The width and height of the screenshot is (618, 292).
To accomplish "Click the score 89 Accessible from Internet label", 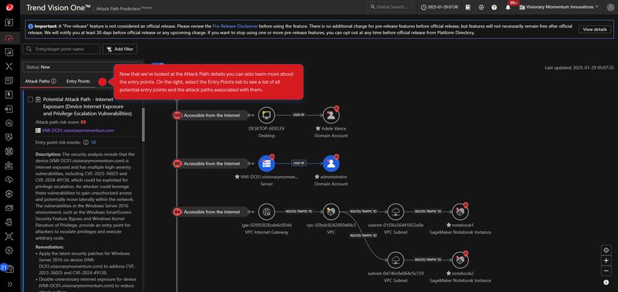I will (x=212, y=163).
